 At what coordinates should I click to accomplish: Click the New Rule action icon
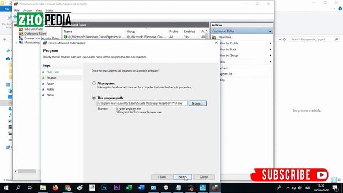tap(214, 37)
